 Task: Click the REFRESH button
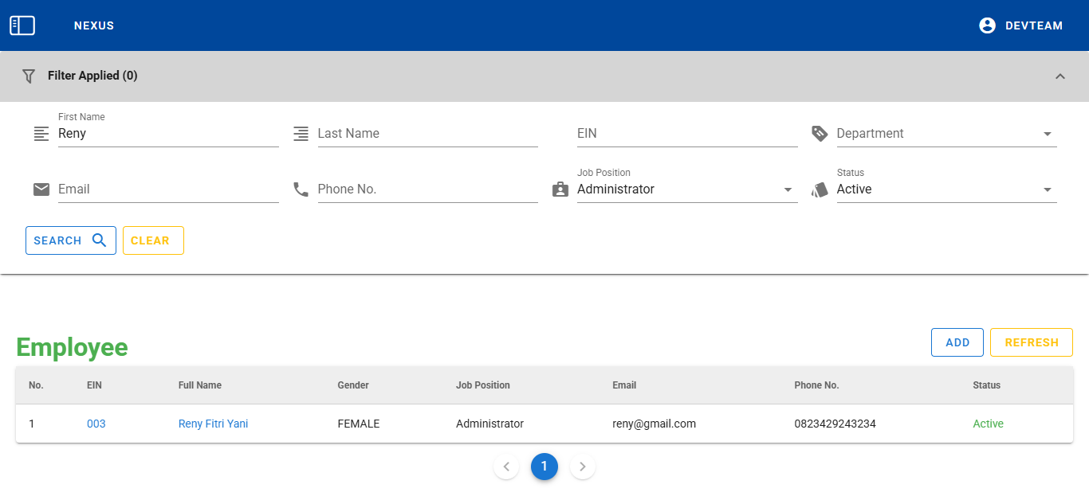pyautogui.click(x=1031, y=342)
